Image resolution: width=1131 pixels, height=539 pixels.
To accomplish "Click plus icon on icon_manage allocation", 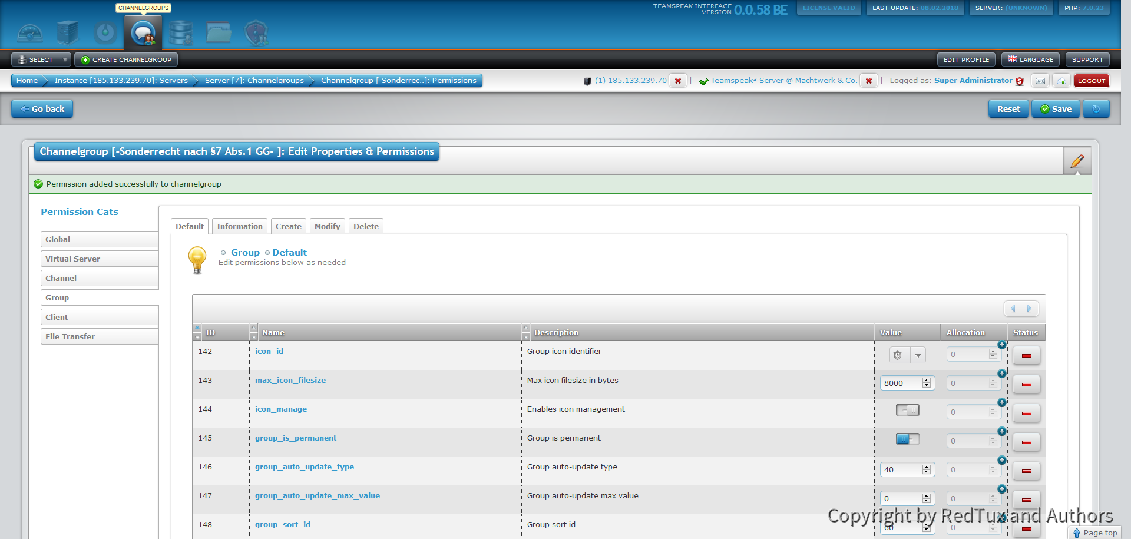I will pyautogui.click(x=1001, y=402).
